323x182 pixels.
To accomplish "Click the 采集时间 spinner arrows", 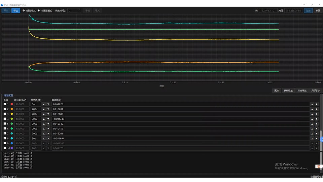I will [79, 10].
